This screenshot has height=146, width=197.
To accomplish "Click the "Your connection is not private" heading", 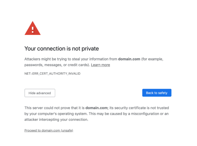I will (x=62, y=49).
